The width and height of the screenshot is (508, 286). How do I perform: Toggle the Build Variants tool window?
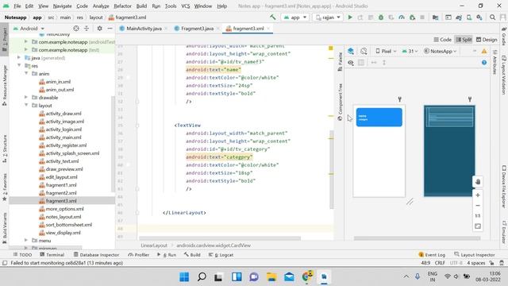click(5, 228)
